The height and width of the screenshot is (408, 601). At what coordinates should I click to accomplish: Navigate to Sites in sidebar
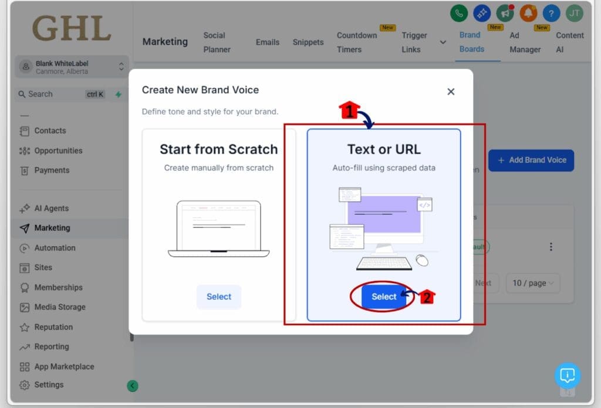click(x=43, y=268)
